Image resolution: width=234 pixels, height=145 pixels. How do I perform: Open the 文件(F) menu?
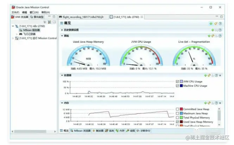click(x=15, y=12)
